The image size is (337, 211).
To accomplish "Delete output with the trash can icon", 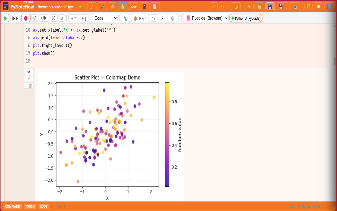I will 29,79.
